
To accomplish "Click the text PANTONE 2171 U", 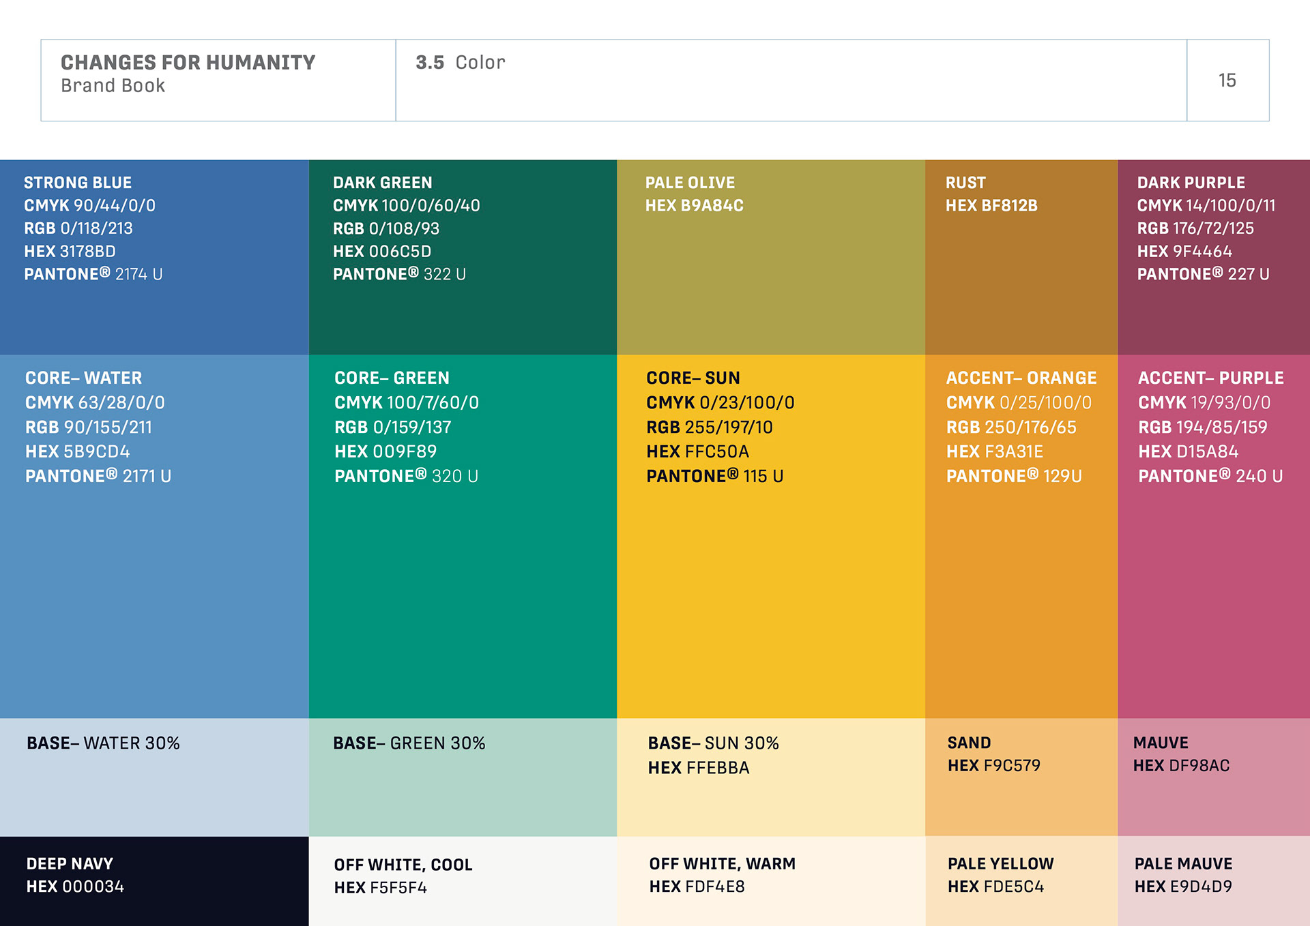I will tap(98, 477).
